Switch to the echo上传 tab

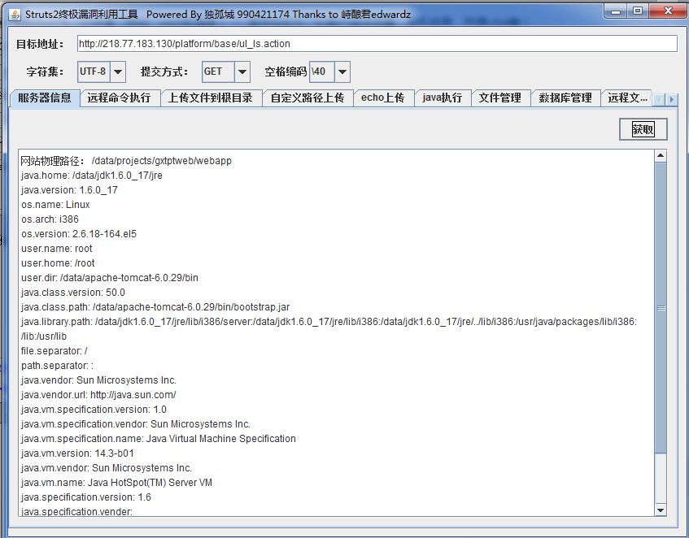[382, 98]
